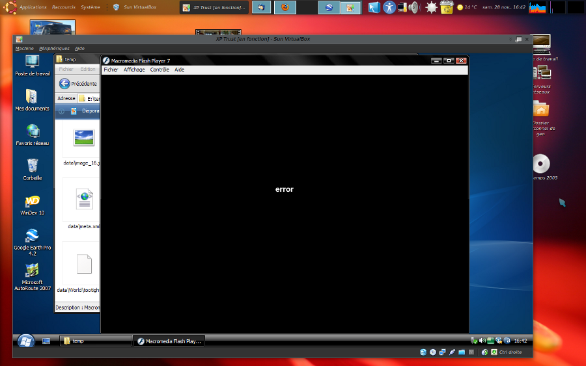The image size is (586, 366).
Task: Click the Windows Start orb button
Action: coord(26,340)
